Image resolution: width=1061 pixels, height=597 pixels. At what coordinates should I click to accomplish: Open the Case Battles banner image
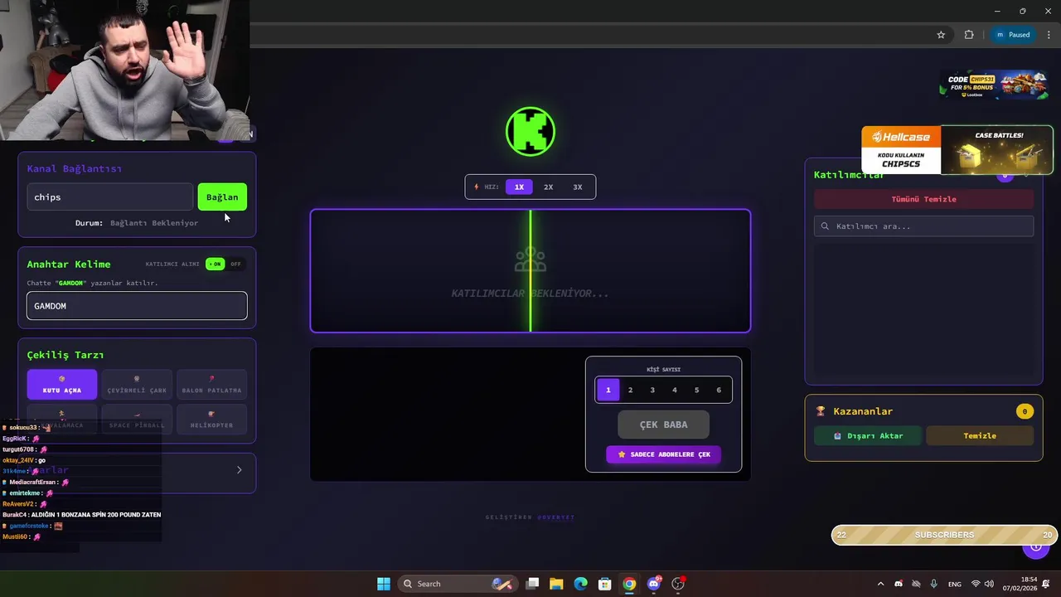(x=997, y=150)
